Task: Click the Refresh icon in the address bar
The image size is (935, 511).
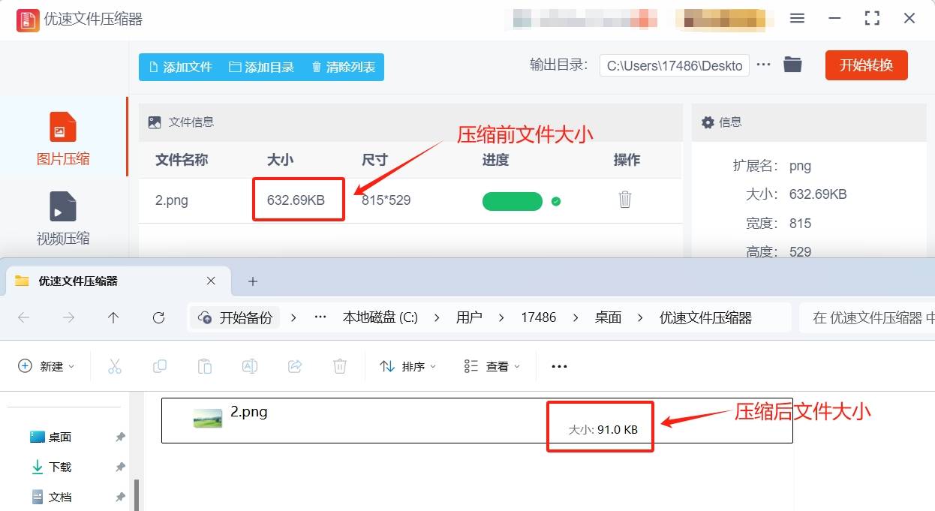Action: point(158,317)
